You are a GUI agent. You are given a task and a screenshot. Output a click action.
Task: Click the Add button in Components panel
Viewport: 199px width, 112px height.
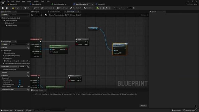4,15
